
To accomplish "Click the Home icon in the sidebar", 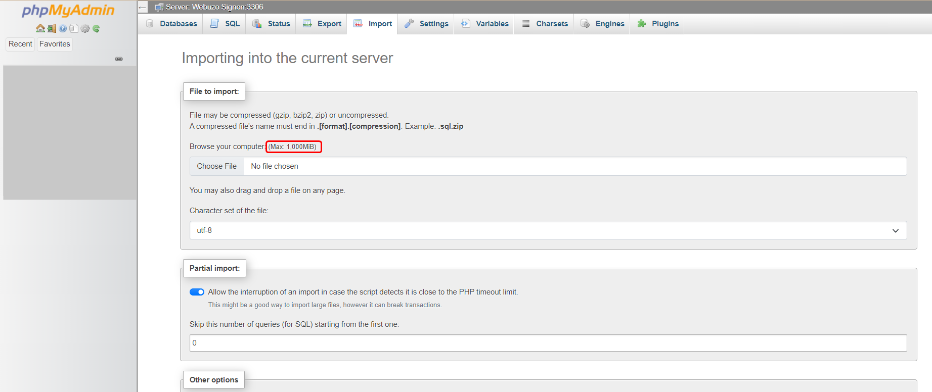I will pyautogui.click(x=40, y=29).
